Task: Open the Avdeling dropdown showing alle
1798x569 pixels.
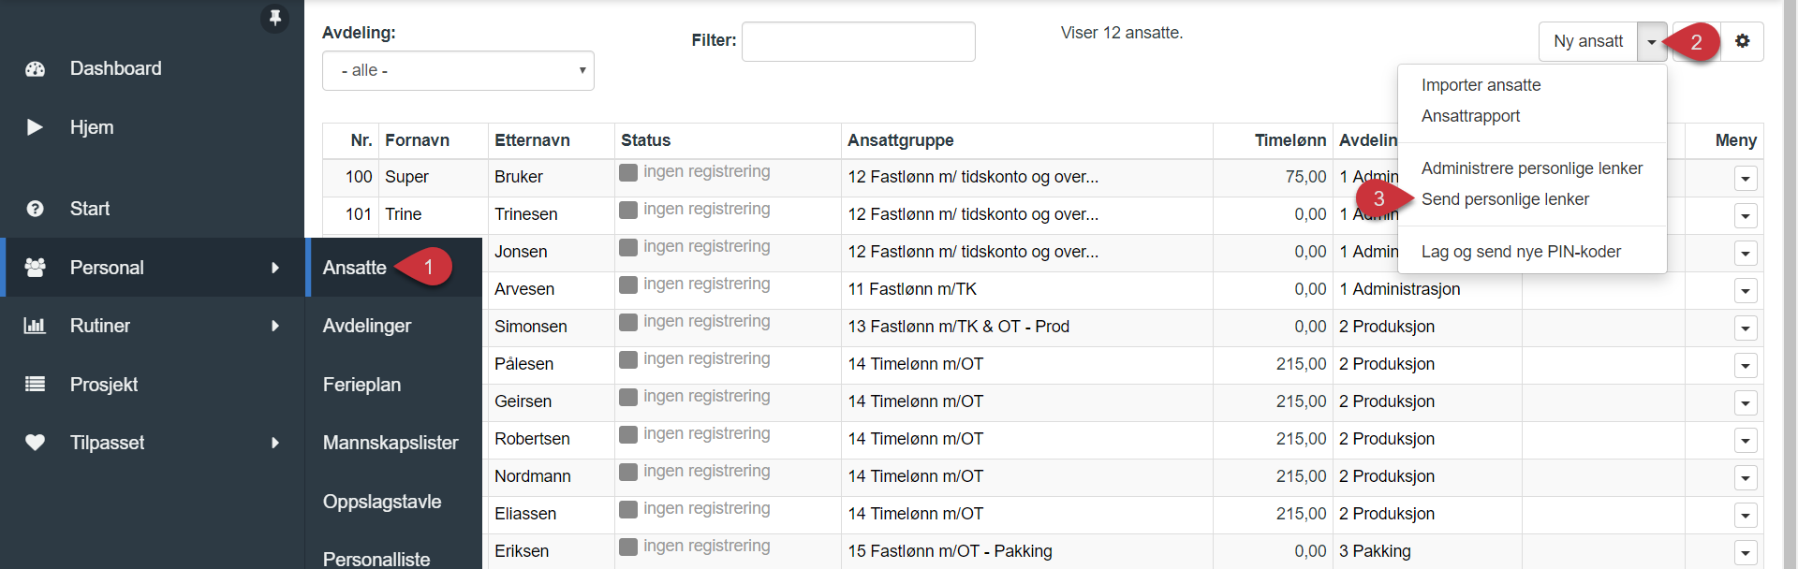Action: [458, 70]
